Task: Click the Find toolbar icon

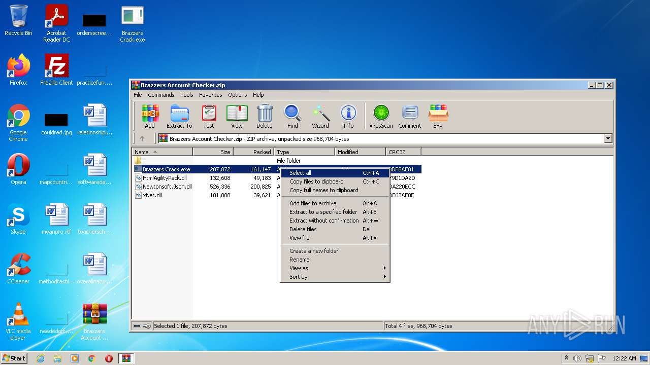Action: point(292,117)
